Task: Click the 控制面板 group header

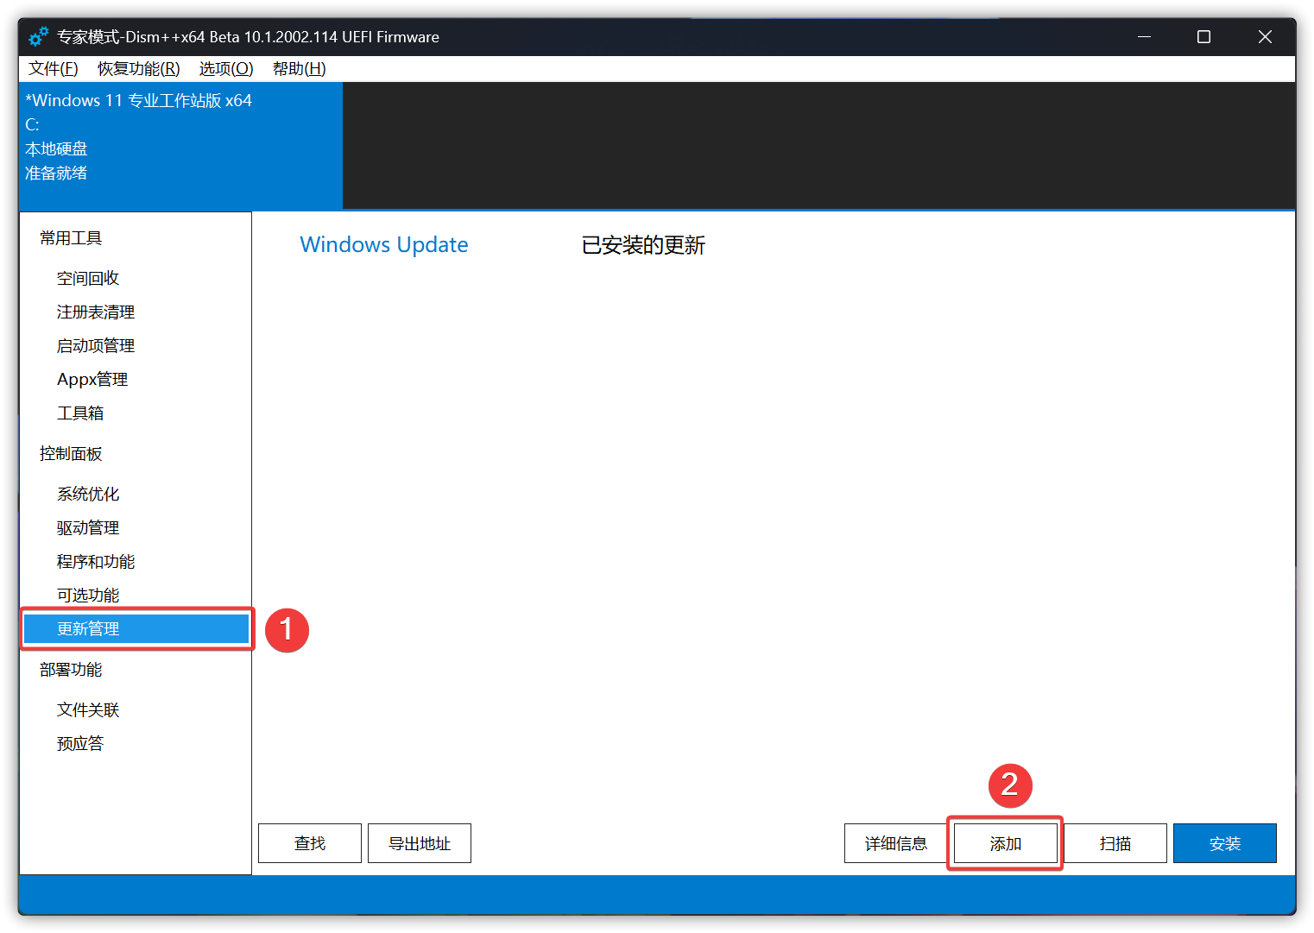Action: pos(71,454)
